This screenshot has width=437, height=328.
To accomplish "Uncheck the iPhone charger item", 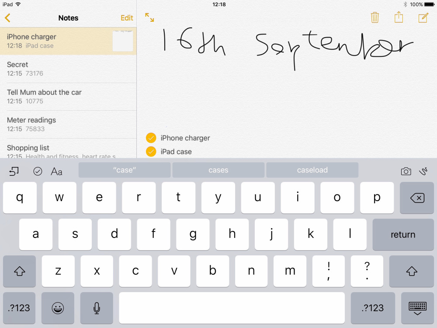I will (x=151, y=138).
